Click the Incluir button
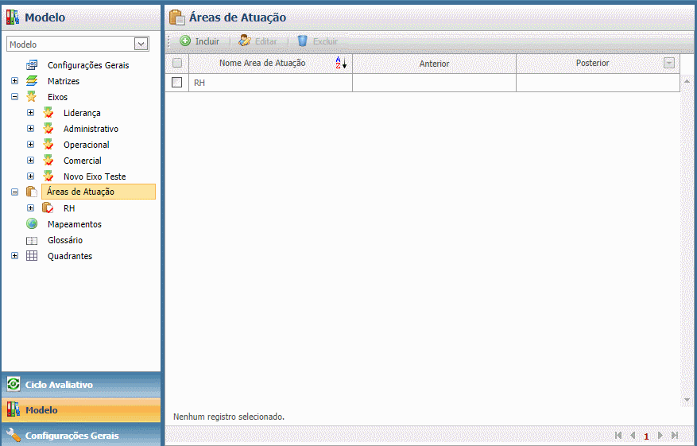This screenshot has width=697, height=446. 199,41
